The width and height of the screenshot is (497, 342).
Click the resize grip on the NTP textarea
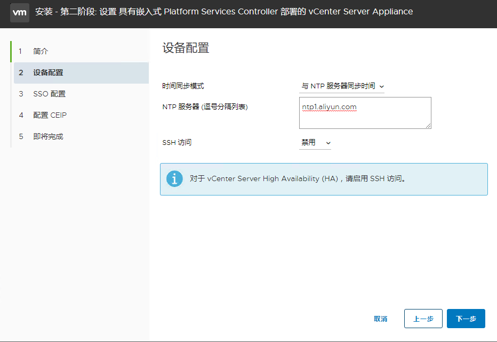[x=428, y=126]
